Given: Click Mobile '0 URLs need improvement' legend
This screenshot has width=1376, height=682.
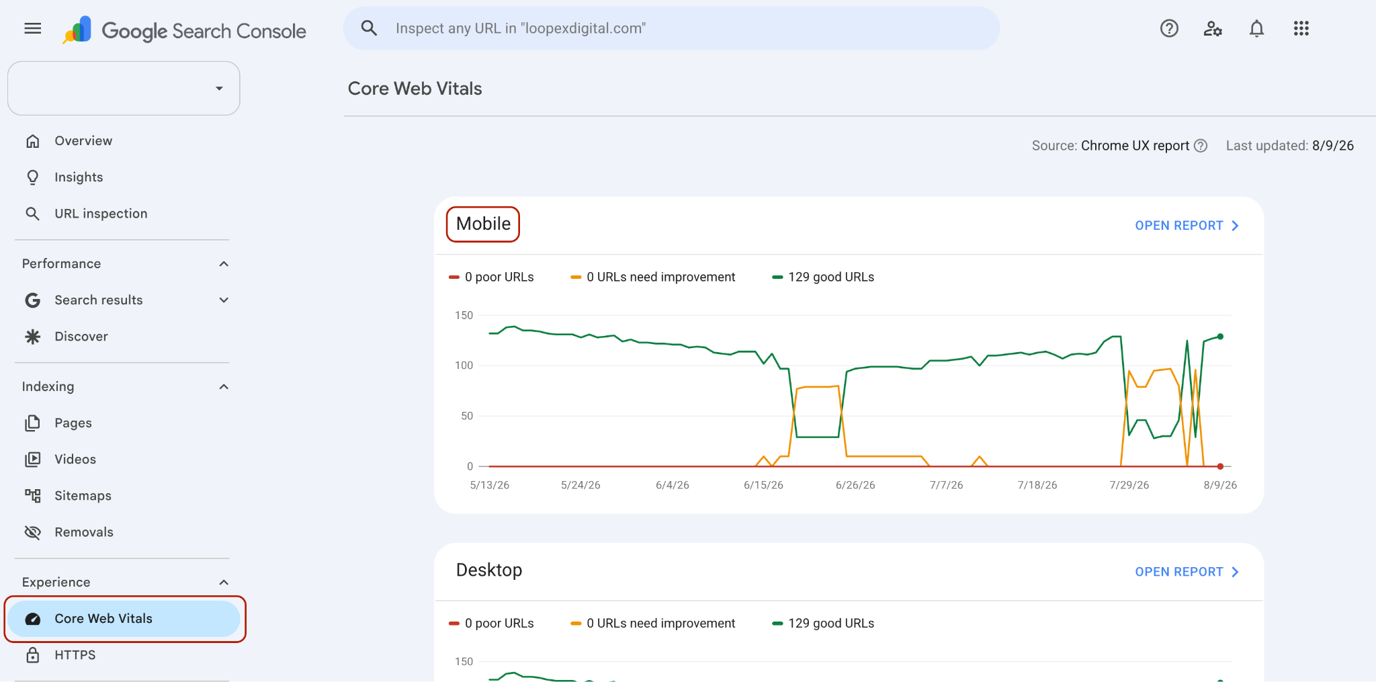Looking at the screenshot, I should click(653, 277).
